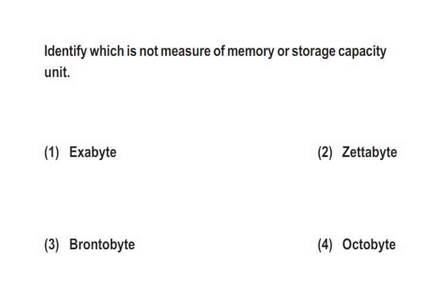This screenshot has width=441, height=294.
Task: Select the Zettabyte answer option
Action: click(x=369, y=152)
